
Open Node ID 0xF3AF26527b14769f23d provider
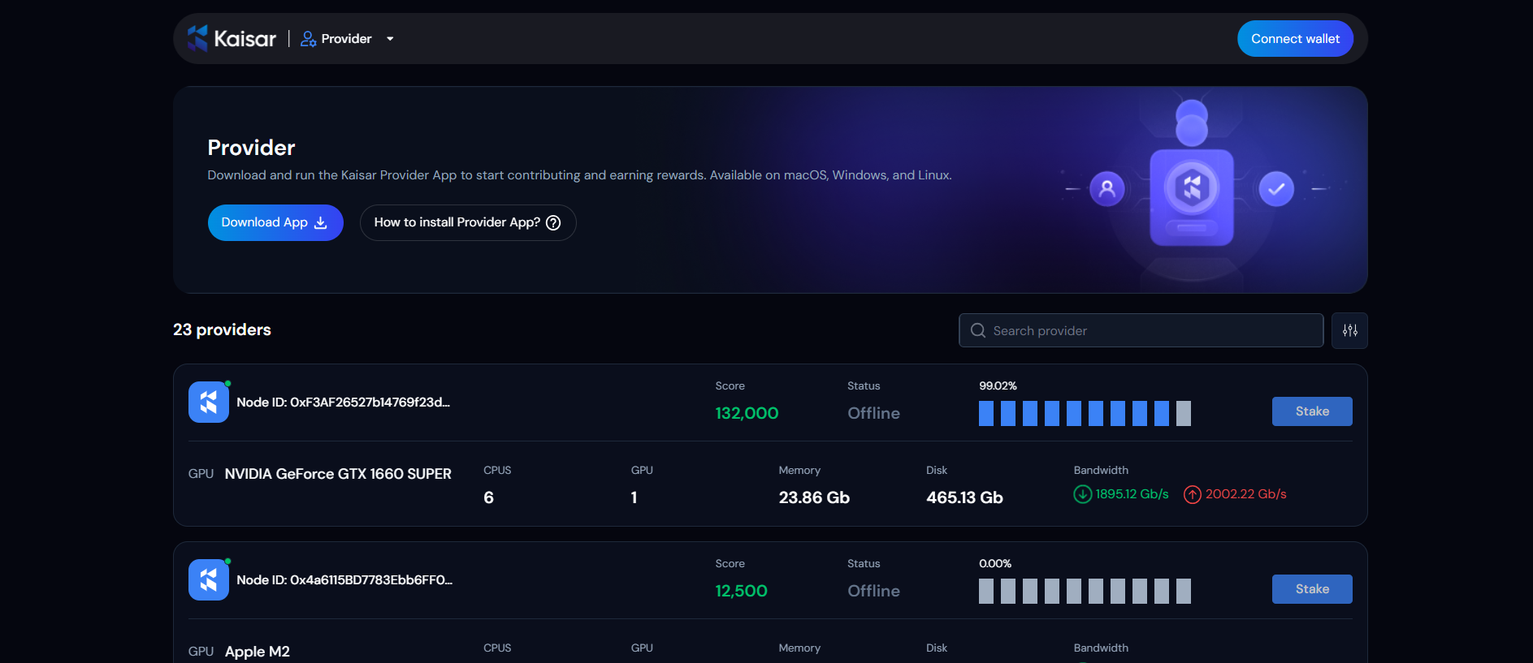point(343,403)
